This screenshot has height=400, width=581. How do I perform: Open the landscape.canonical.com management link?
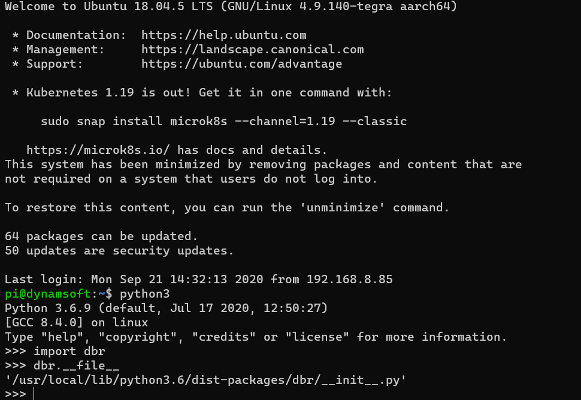pos(252,50)
